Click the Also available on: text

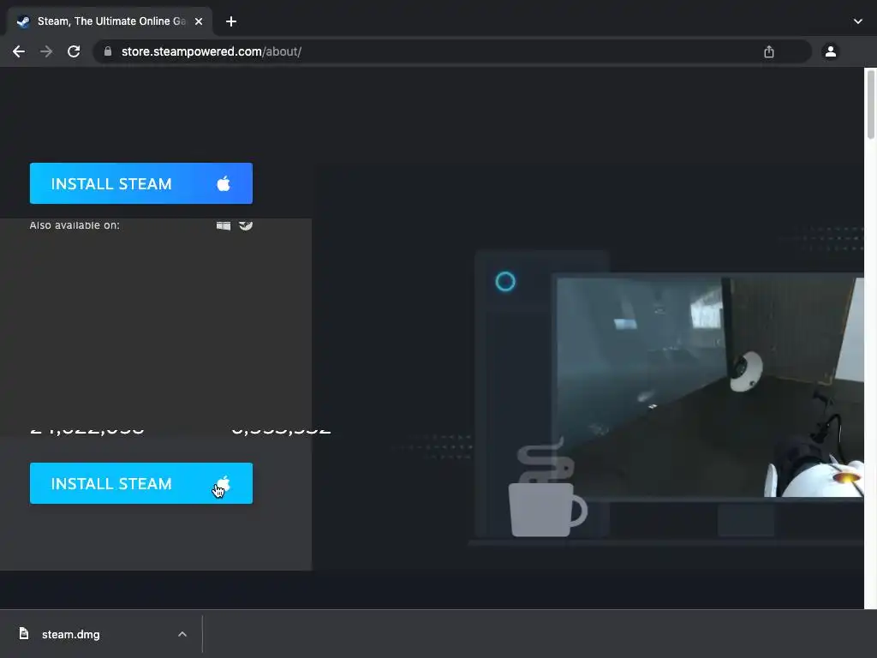[75, 225]
